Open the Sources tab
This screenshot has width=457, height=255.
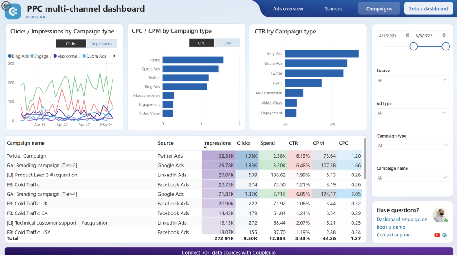coord(333,8)
